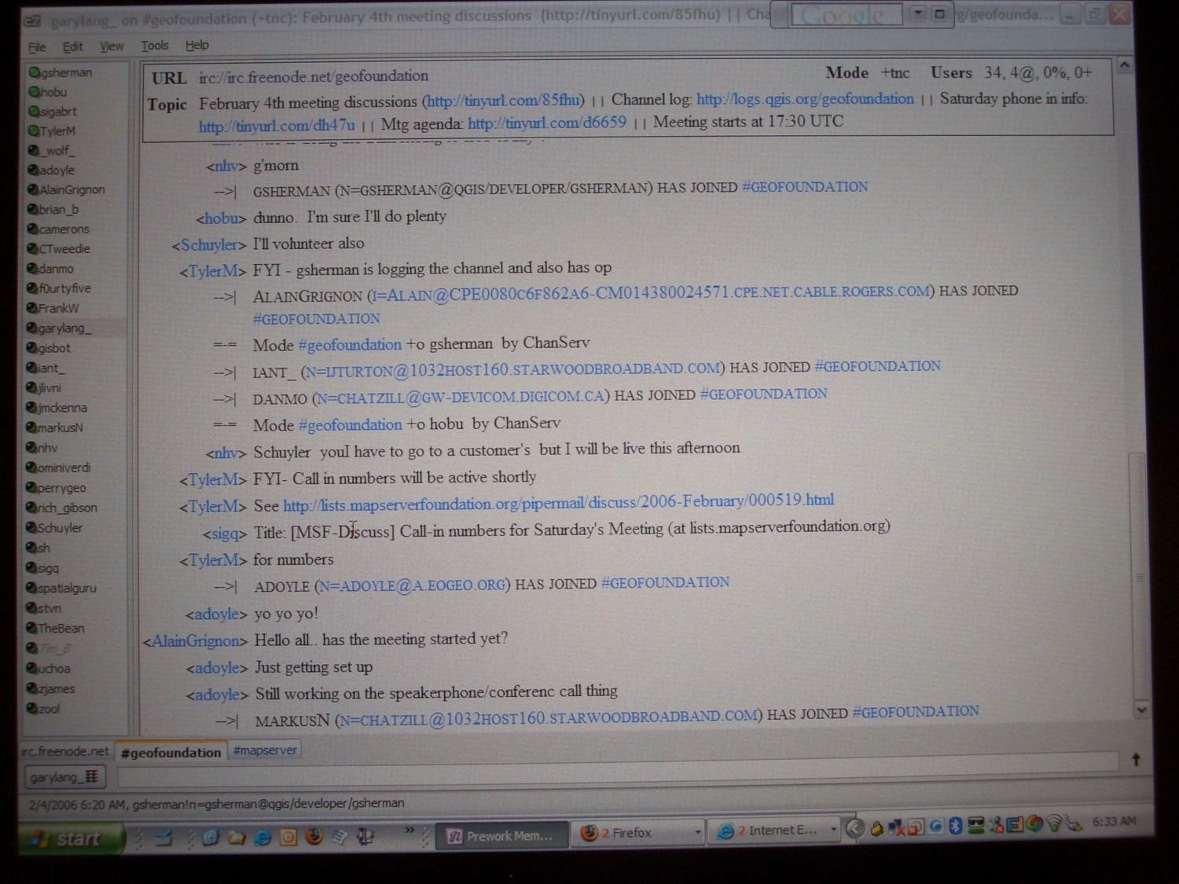
Task: Click the Bluetooth icon in system tray
Action: (x=956, y=826)
